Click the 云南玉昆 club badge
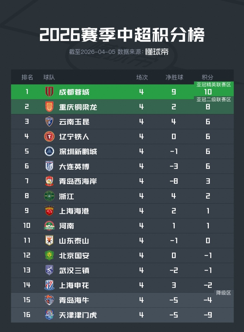Viewport: 244px width, 332px height. click(x=49, y=122)
